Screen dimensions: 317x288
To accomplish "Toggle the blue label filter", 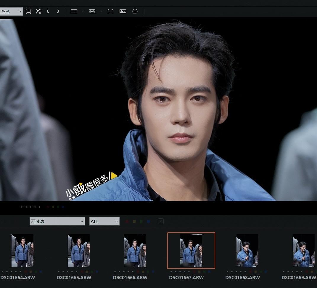I will [x=148, y=221].
